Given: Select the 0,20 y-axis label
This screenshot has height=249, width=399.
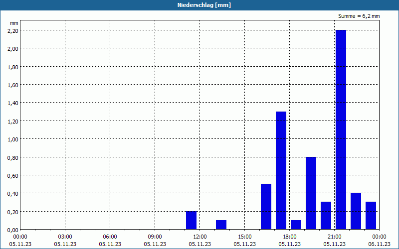Looking at the screenshot, I should (13, 212).
